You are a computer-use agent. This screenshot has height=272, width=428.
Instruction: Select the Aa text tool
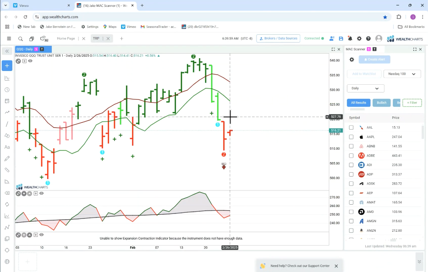click(7, 147)
